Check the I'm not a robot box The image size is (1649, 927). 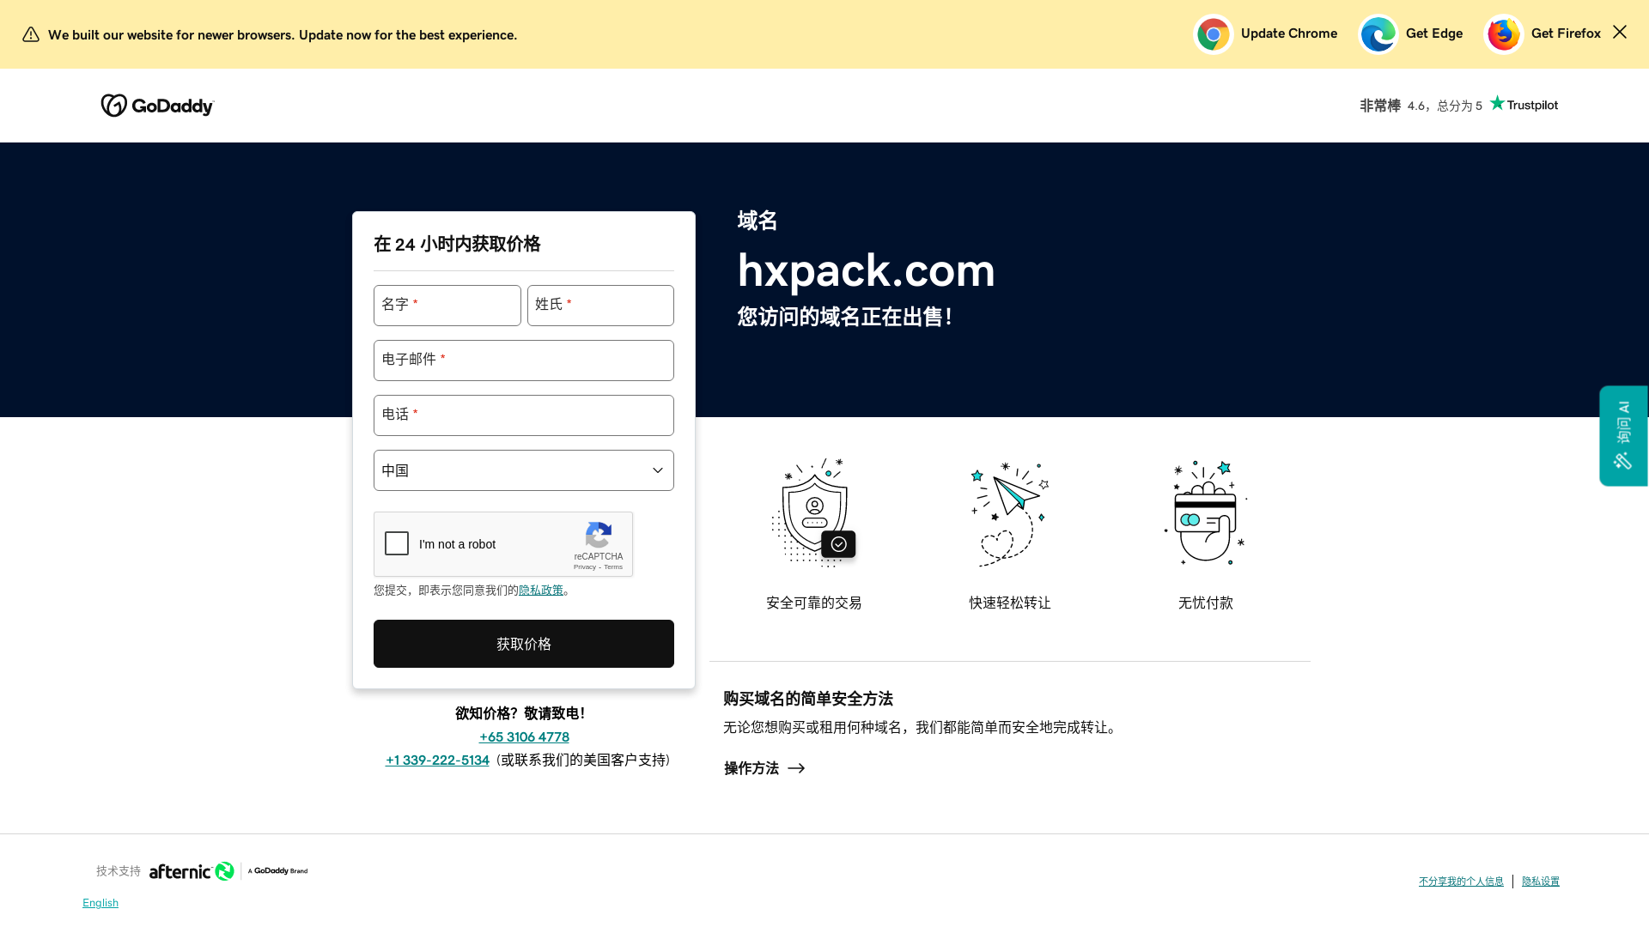click(397, 543)
